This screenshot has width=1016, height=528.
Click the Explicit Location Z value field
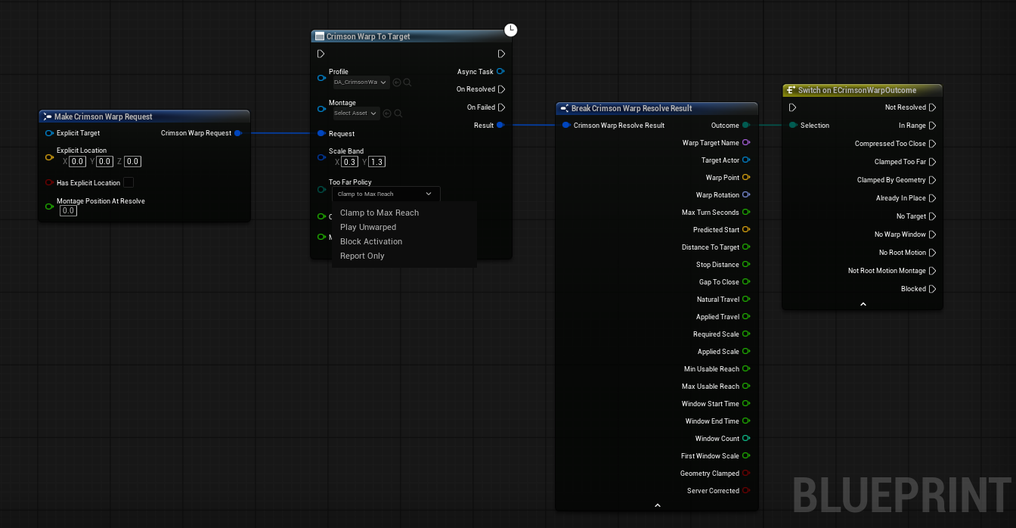click(x=132, y=161)
